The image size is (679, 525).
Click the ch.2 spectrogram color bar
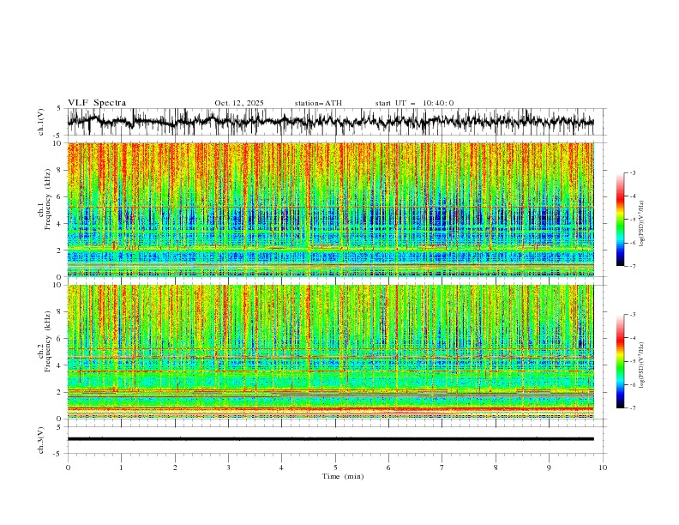pyautogui.click(x=620, y=361)
